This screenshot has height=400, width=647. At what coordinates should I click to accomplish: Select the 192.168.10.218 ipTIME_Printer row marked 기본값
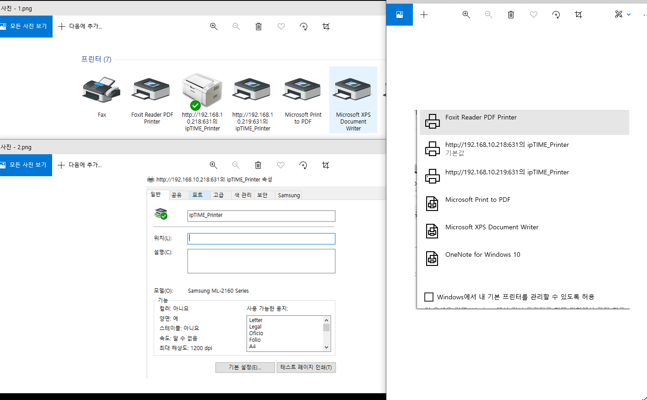524,149
